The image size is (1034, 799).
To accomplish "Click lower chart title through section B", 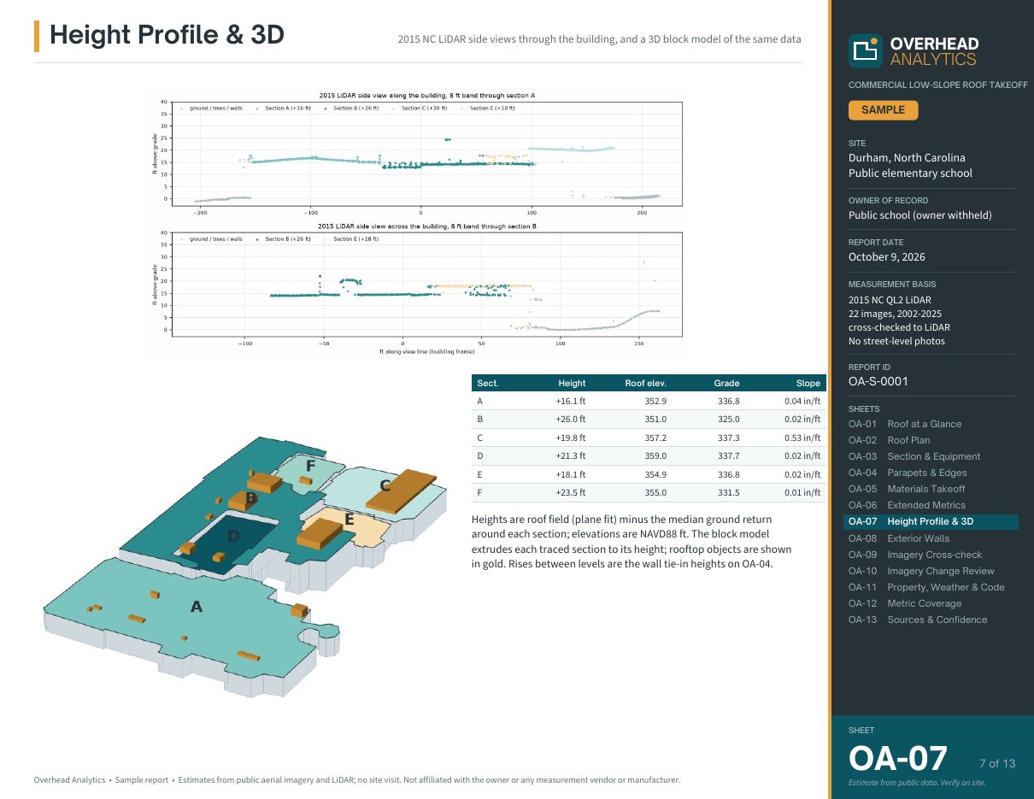I will click(426, 226).
